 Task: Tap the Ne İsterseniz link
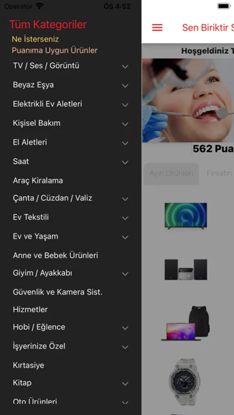click(x=35, y=39)
